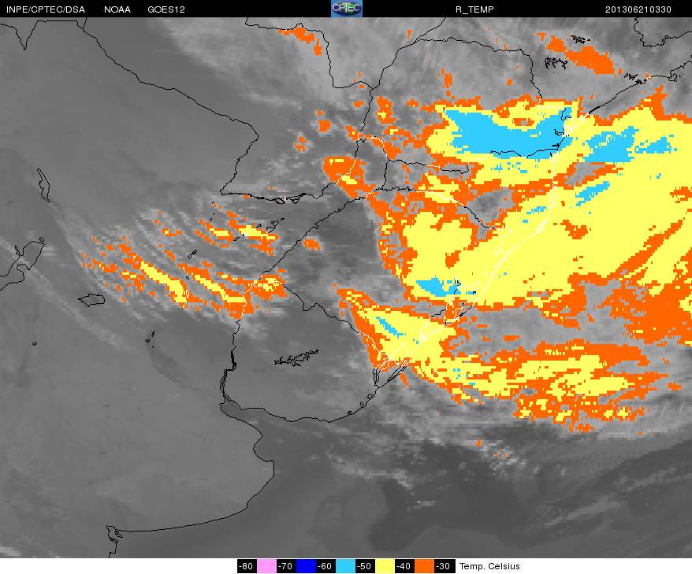Pick the pink legend swatch after -80
Image resolution: width=692 pixels, height=574 pixels.
point(266,566)
